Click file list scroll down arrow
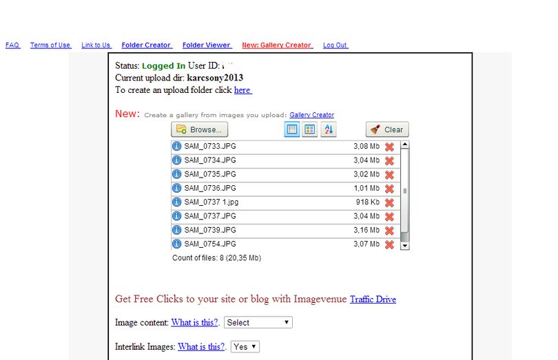558x360 pixels. coord(404,246)
